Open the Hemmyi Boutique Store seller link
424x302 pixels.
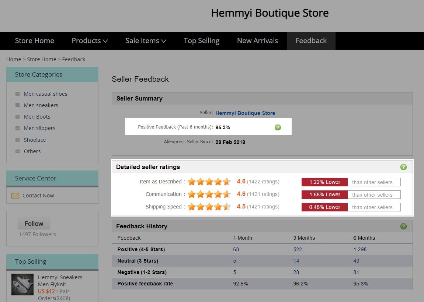[245, 113]
